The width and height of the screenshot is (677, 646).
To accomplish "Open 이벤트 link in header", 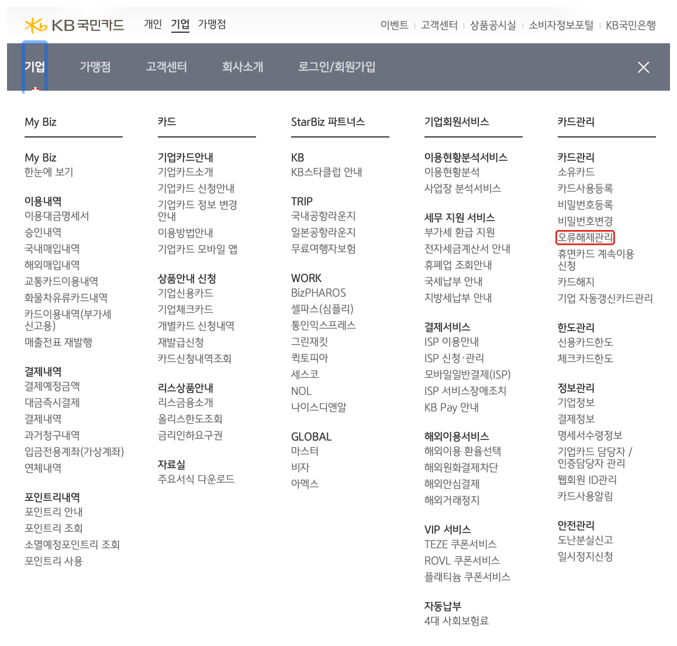I will click(x=394, y=26).
